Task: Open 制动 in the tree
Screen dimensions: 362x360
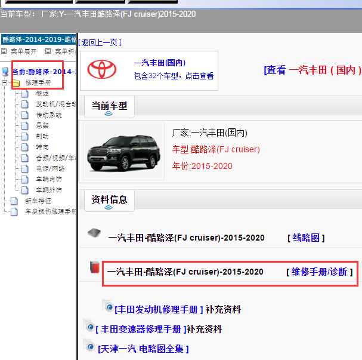Action: [42, 136]
